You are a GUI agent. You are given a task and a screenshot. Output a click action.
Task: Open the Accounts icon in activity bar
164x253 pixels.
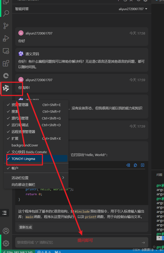(6, 231)
